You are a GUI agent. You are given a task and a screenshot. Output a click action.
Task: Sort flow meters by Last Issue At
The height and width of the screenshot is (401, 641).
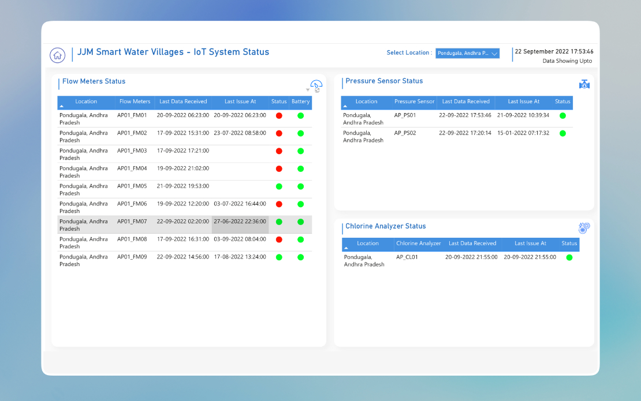pyautogui.click(x=240, y=102)
